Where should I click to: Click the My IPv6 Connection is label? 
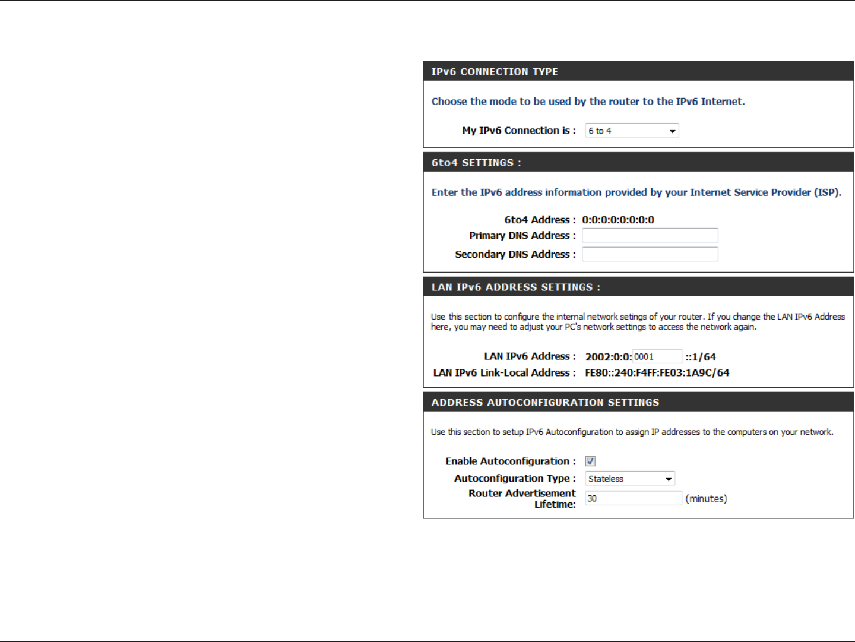519,131
